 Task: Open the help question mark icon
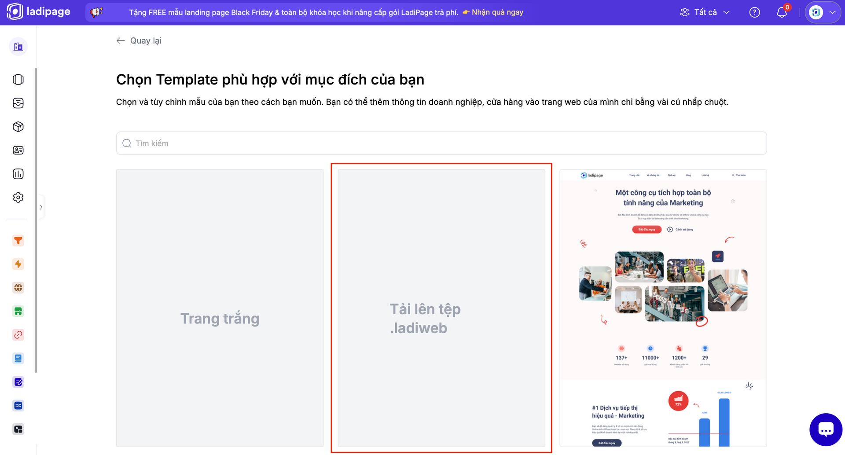(x=754, y=12)
